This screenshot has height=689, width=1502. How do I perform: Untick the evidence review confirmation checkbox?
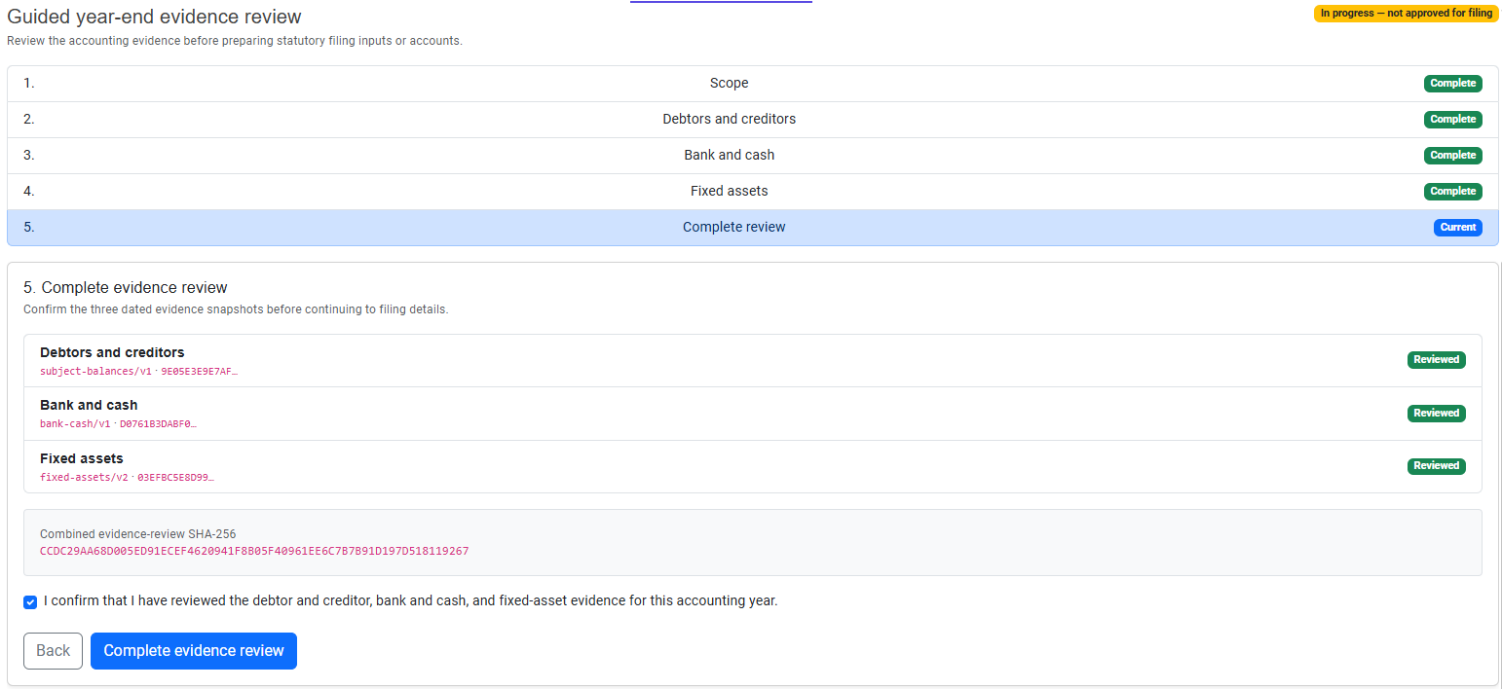click(x=30, y=601)
